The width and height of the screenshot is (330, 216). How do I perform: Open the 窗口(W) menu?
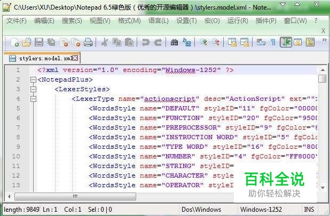(x=295, y=21)
